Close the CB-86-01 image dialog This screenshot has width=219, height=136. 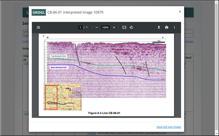tap(180, 12)
